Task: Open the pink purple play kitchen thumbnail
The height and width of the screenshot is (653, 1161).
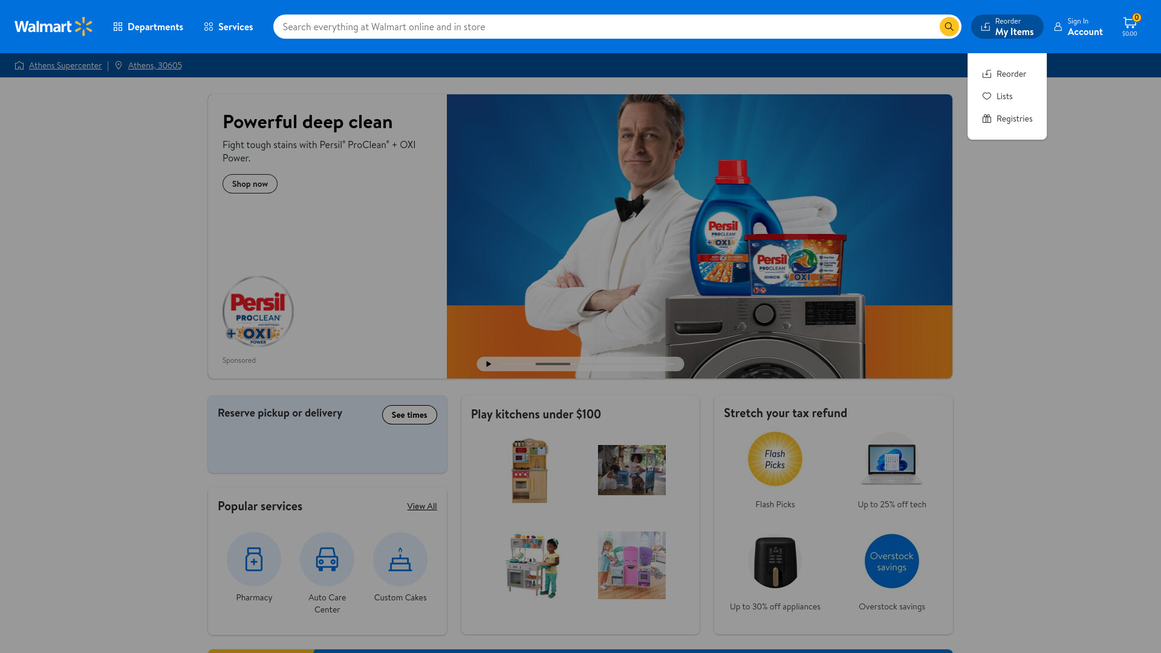Action: (x=632, y=565)
